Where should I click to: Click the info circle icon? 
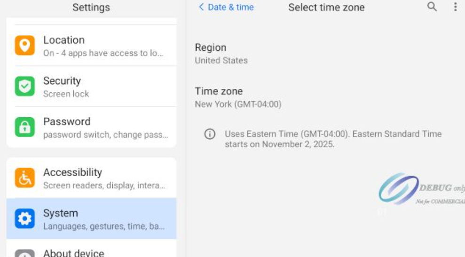210,134
